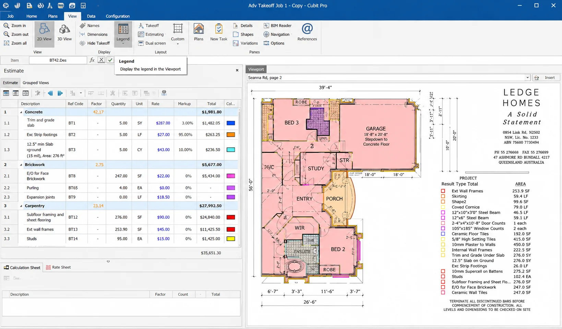Image resolution: width=562 pixels, height=329 pixels.
Task: Launch the BIM Reader pane
Action: click(x=277, y=26)
